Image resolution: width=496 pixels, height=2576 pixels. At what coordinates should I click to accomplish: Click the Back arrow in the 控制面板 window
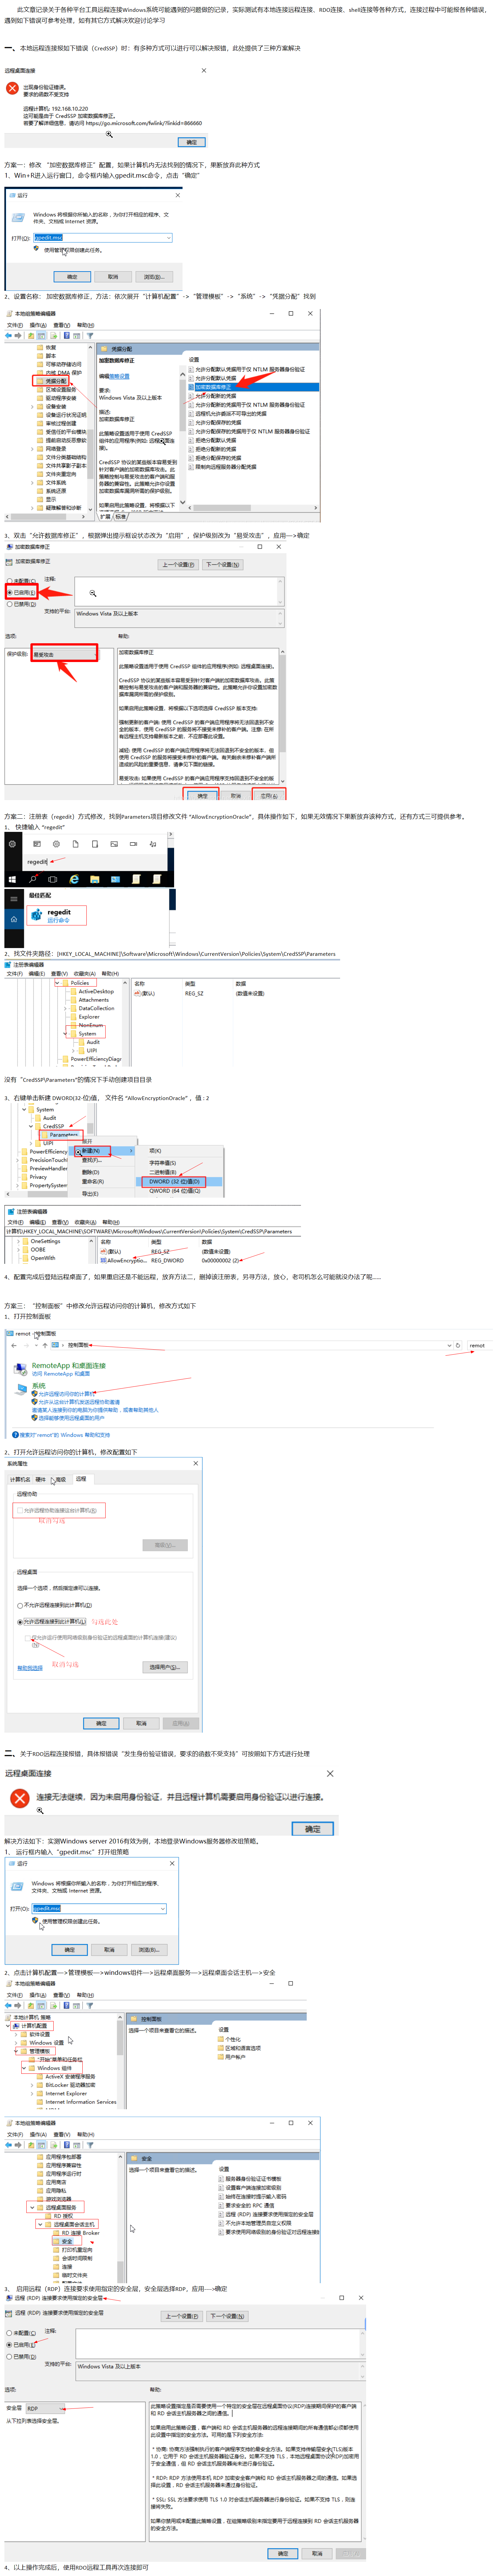click(14, 1345)
